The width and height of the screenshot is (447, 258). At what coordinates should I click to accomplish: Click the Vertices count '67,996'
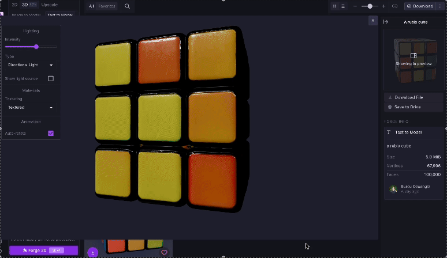[x=434, y=166]
